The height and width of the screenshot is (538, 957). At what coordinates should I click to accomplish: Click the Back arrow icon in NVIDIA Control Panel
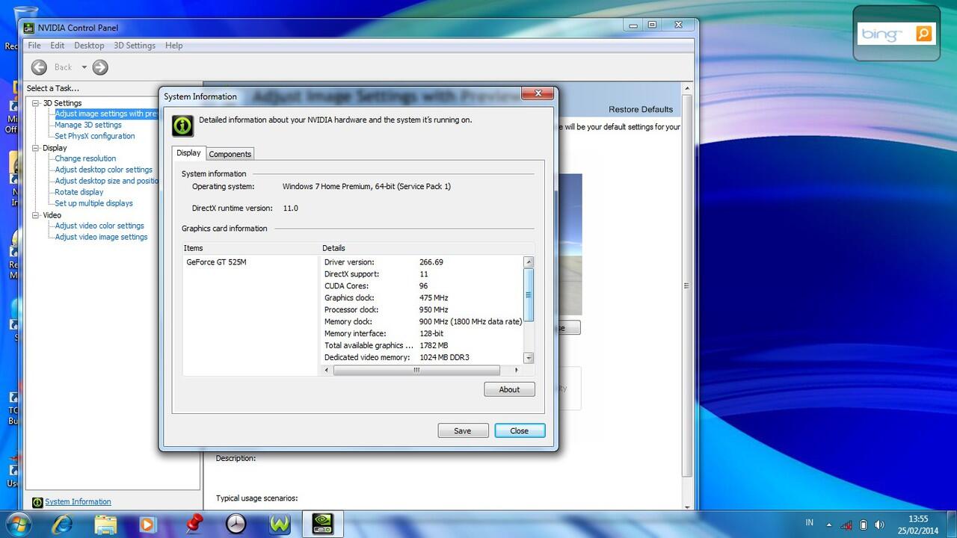[39, 67]
